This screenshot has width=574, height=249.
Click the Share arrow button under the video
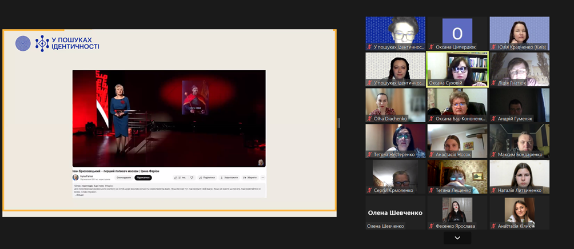pyautogui.click(x=207, y=178)
